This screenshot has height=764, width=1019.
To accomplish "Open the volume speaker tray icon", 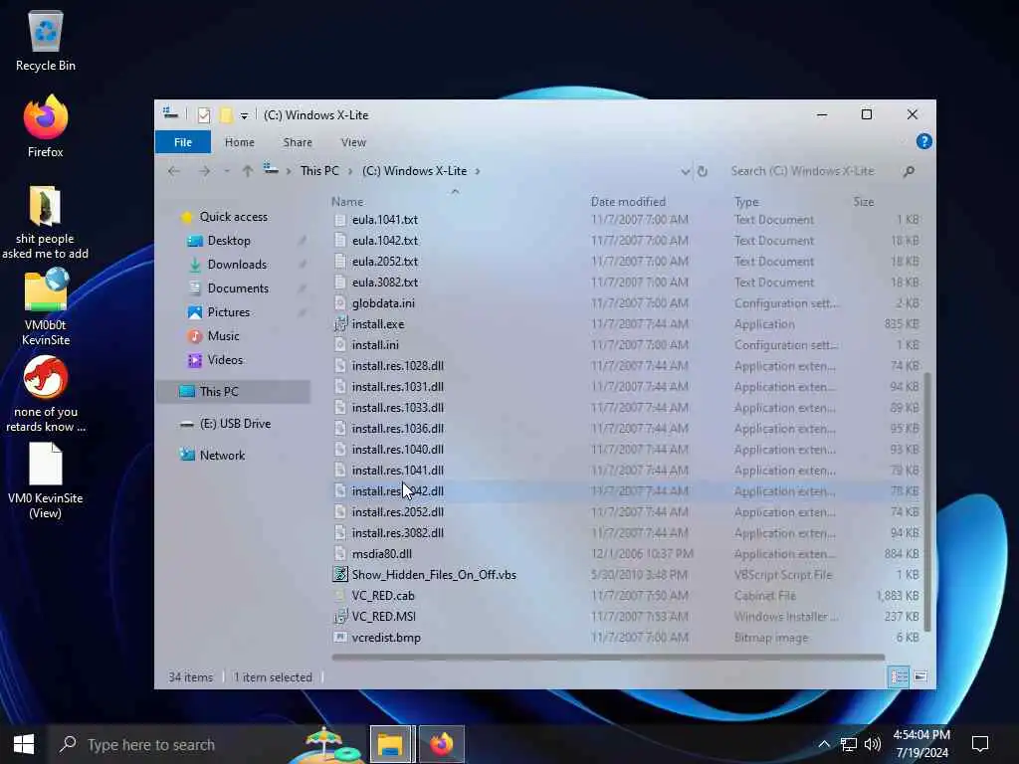I will (872, 744).
